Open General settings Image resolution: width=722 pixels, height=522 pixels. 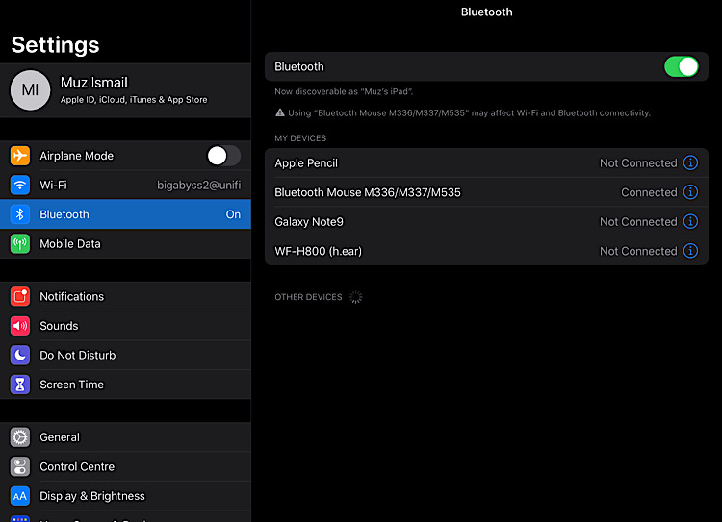[125, 437]
